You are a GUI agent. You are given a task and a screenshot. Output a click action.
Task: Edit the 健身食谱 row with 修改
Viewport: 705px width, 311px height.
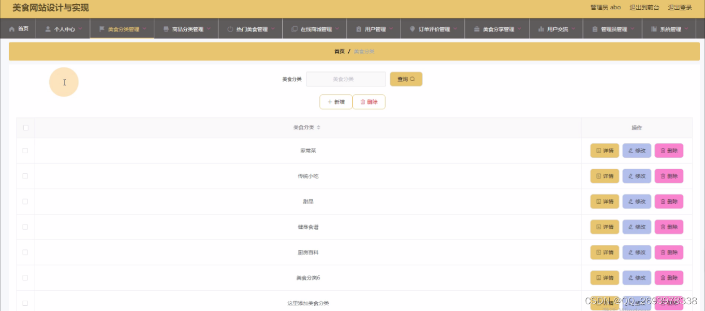(637, 227)
